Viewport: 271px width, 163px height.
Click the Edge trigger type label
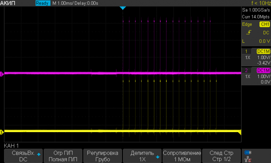point(247,24)
